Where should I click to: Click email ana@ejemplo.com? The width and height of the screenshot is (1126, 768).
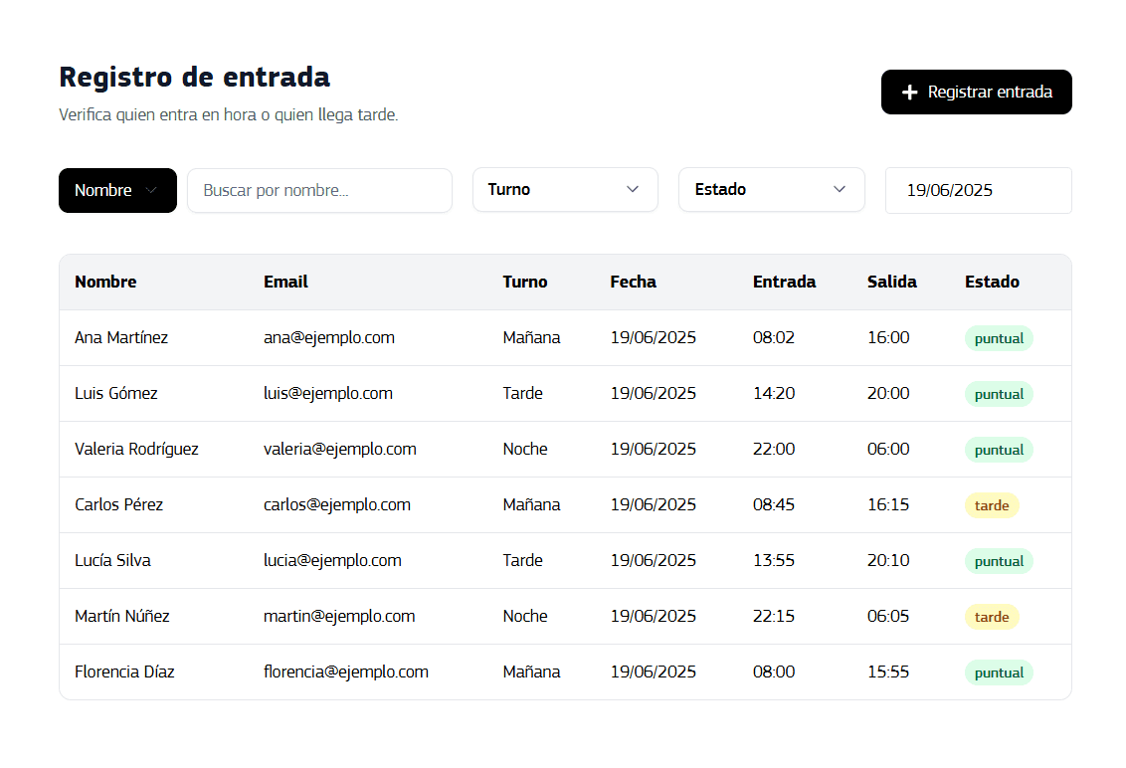pos(329,337)
